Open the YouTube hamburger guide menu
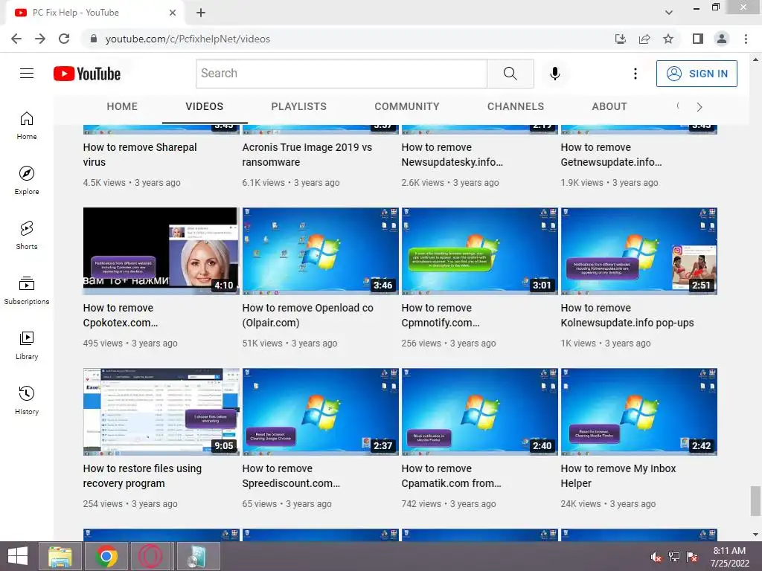This screenshot has width=762, height=571. [x=27, y=74]
